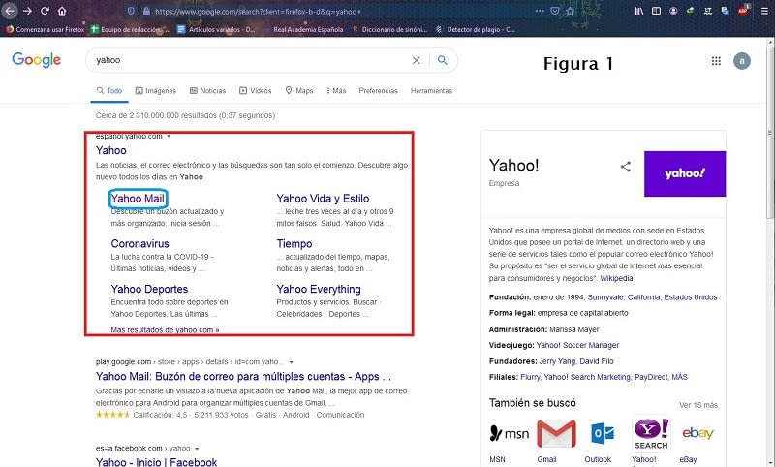This screenshot has height=467, width=775.
Task: Open the Comenzar a usar Firefox bookmark
Action: click(46, 30)
